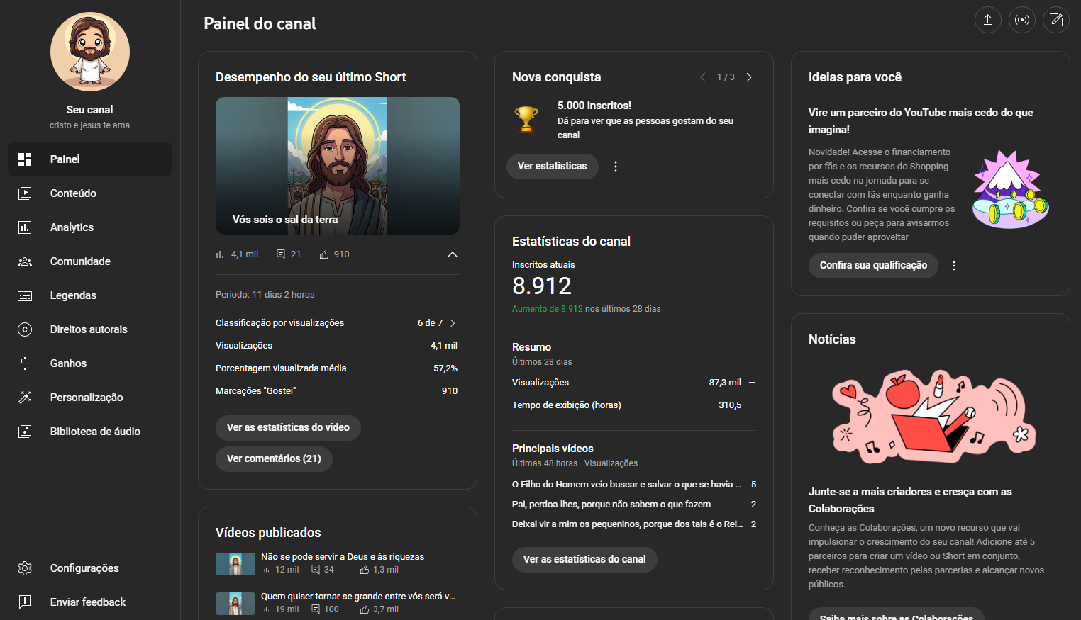
Task: Open the Painel menu item
Action: pyautogui.click(x=90, y=159)
